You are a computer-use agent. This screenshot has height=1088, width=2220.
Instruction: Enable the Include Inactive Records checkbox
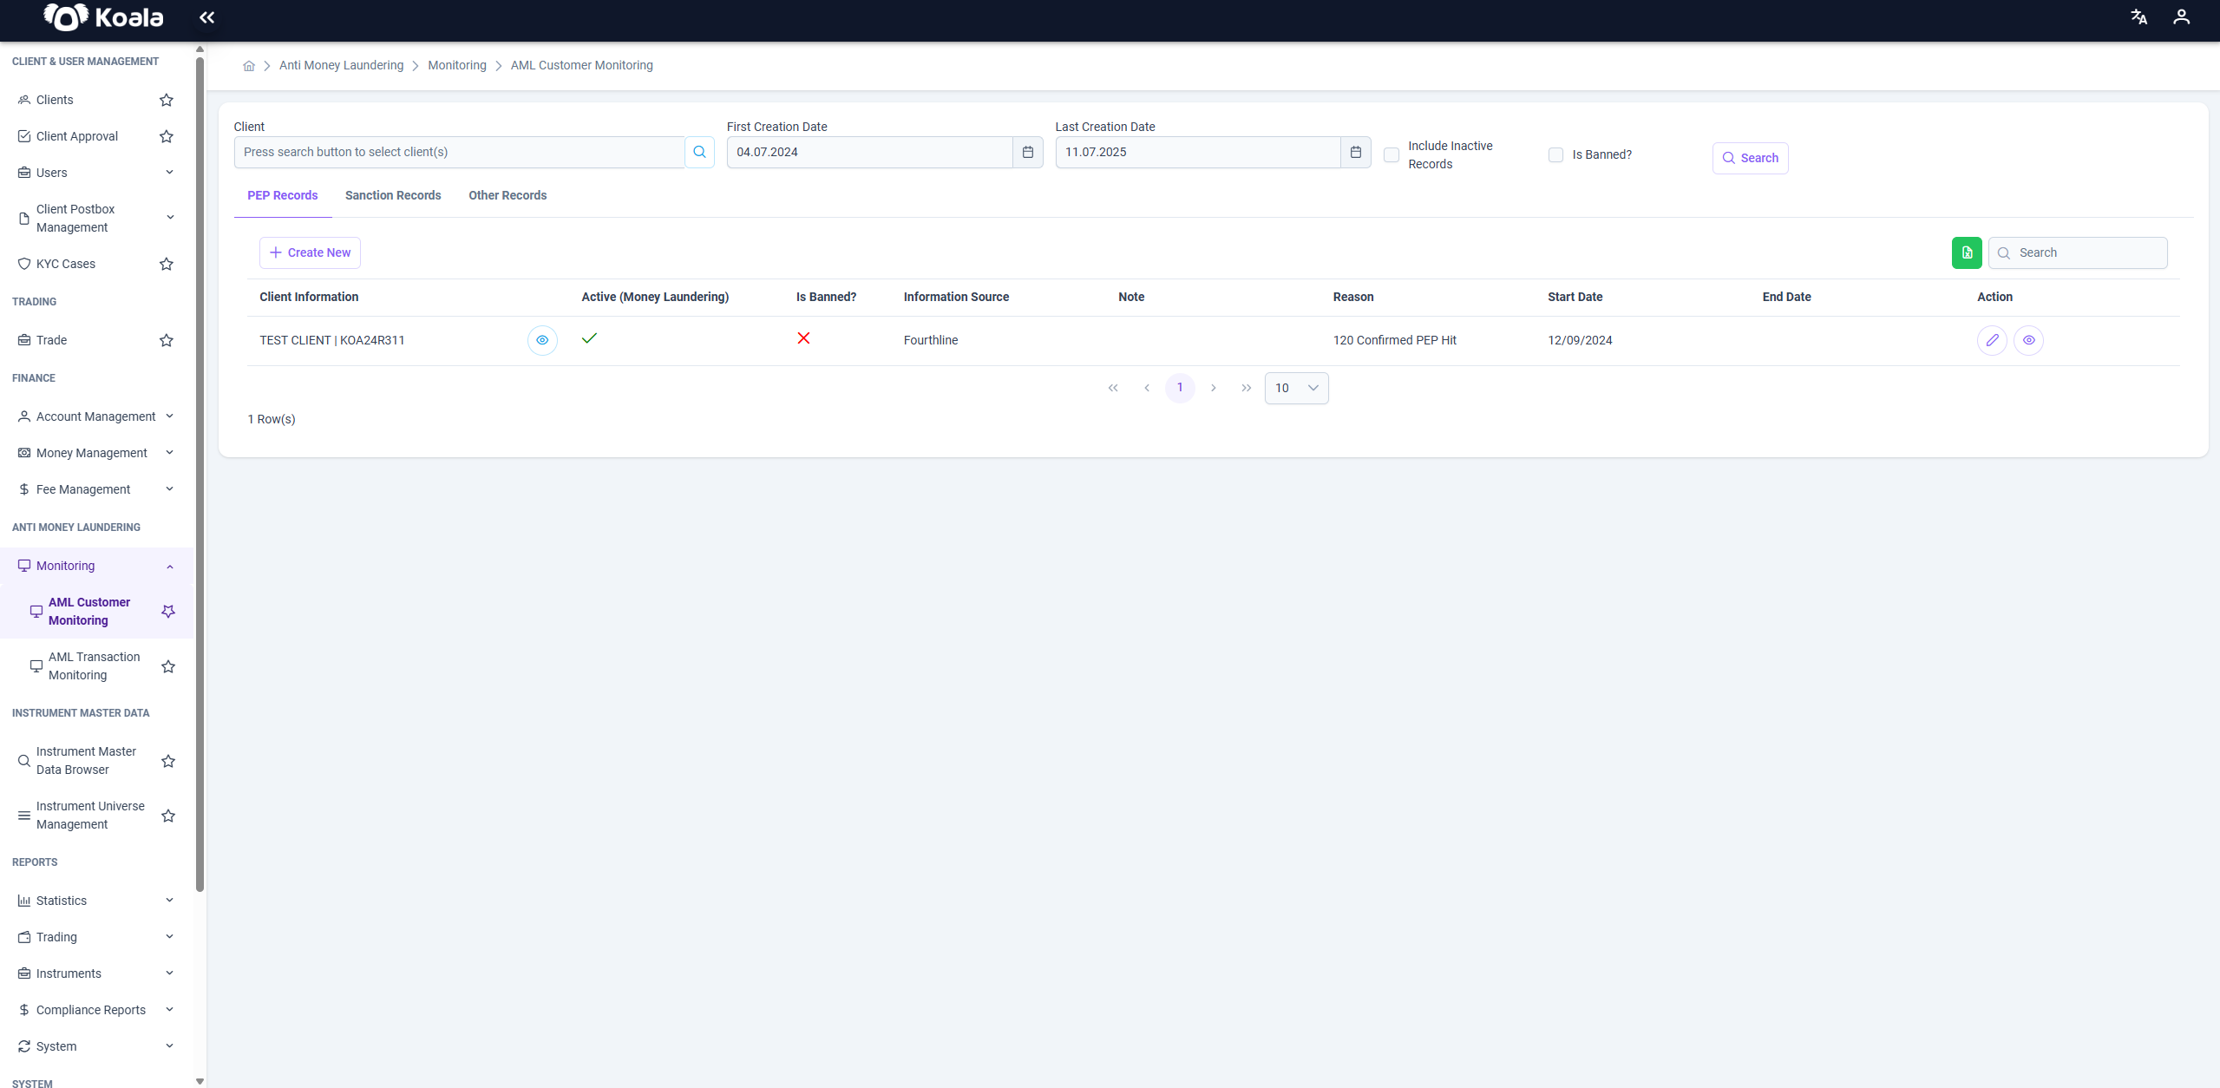(1392, 155)
